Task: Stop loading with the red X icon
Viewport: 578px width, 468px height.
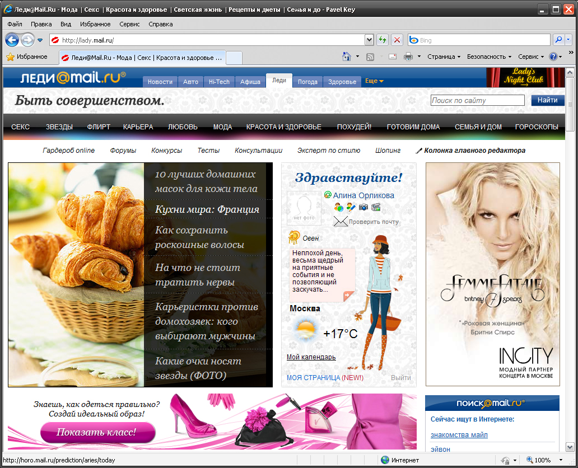Action: click(x=397, y=40)
